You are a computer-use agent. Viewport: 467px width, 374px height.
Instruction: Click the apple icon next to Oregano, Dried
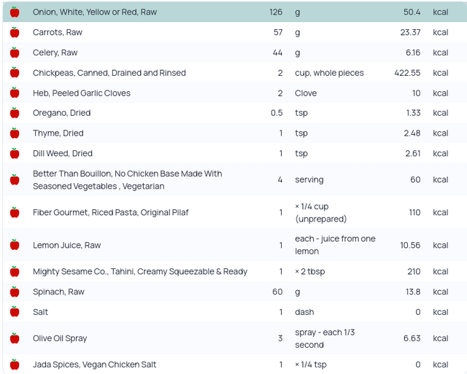coord(15,113)
